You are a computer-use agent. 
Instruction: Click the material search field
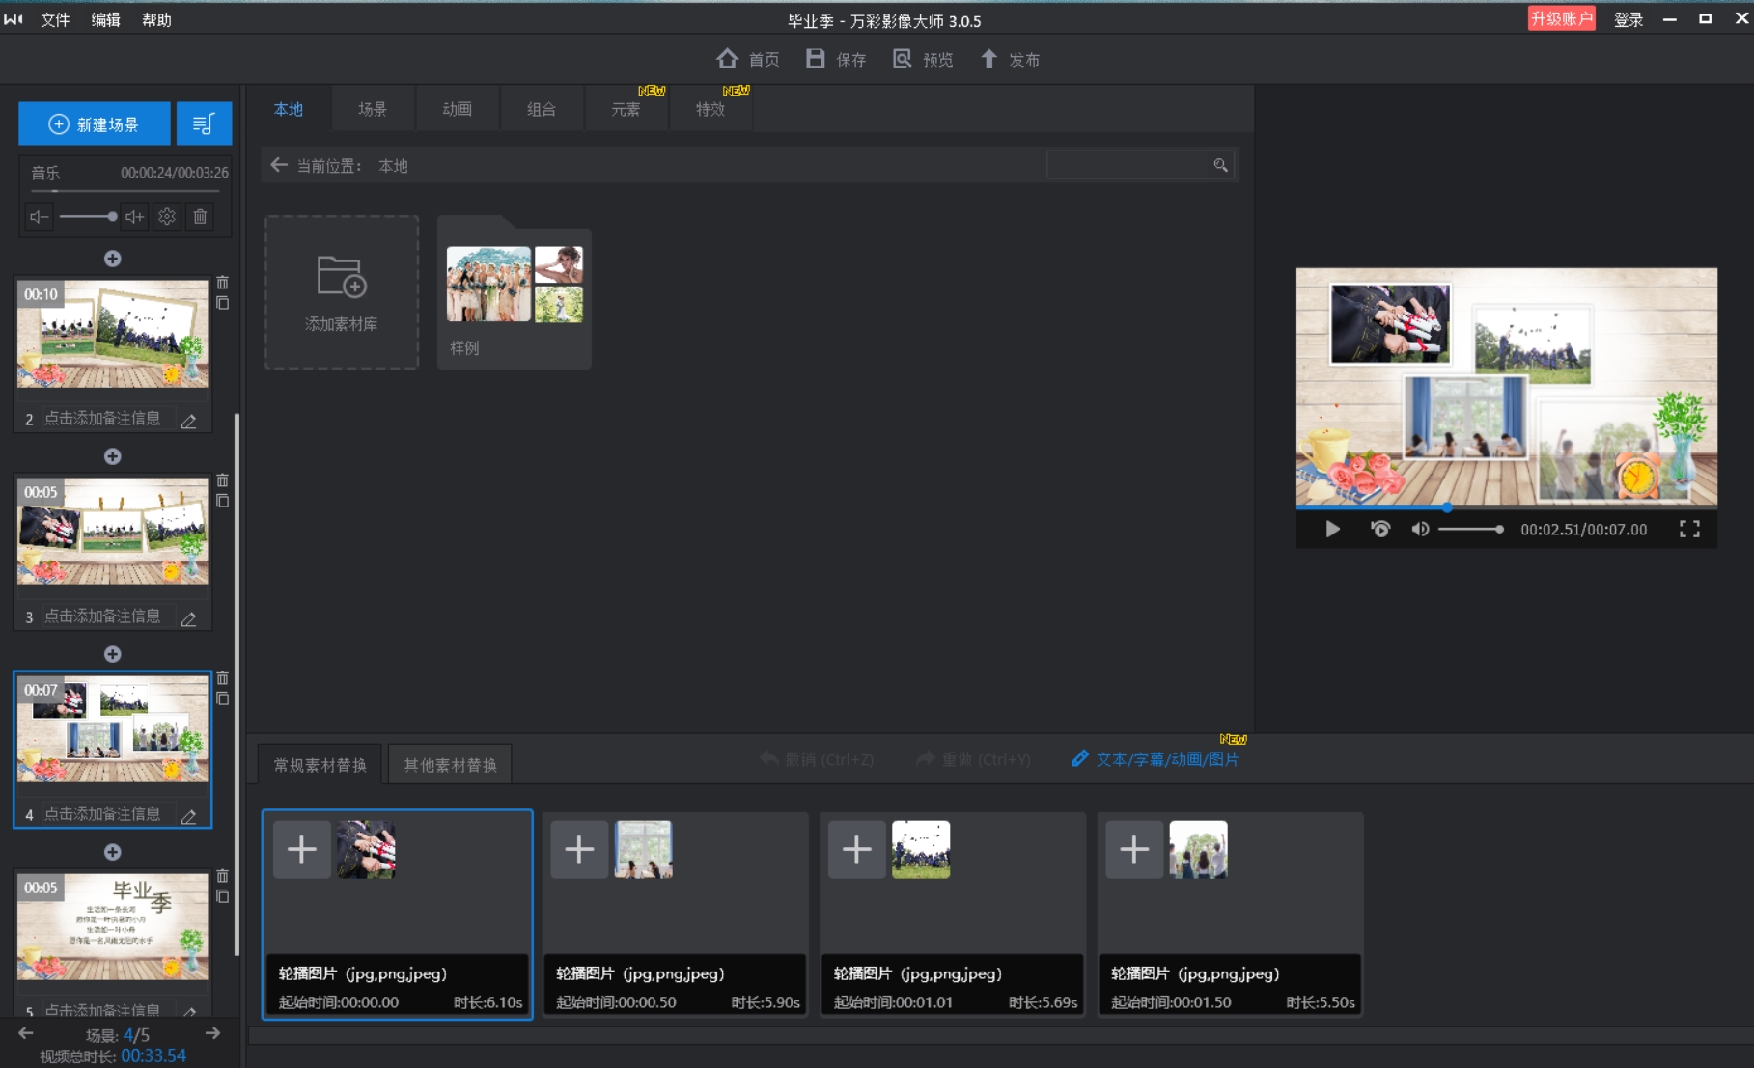tap(1129, 165)
